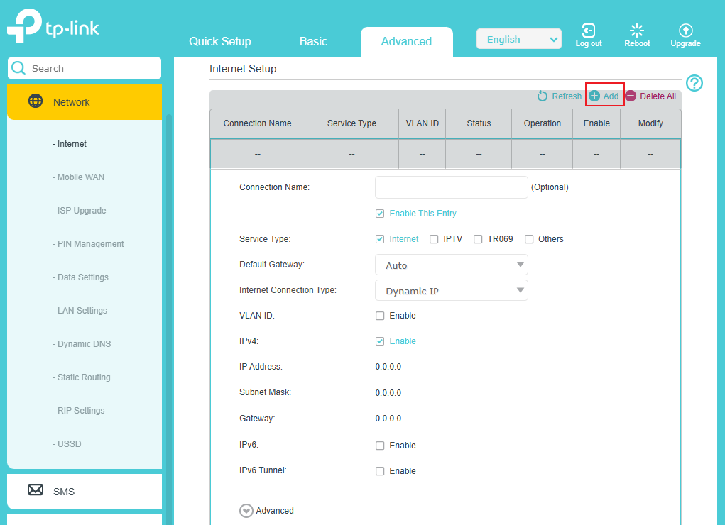Screen dimensions: 725x525
Task: Open the Internet Connection Type dropdown
Action: [x=451, y=291]
